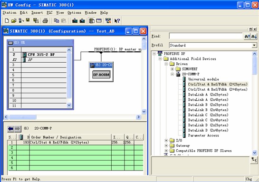
Task: Click the Download to Module toolbar icon
Action: tap(75, 20)
